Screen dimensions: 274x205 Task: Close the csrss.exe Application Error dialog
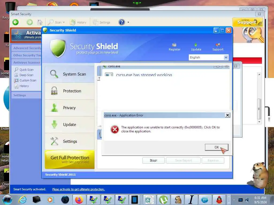227,115
